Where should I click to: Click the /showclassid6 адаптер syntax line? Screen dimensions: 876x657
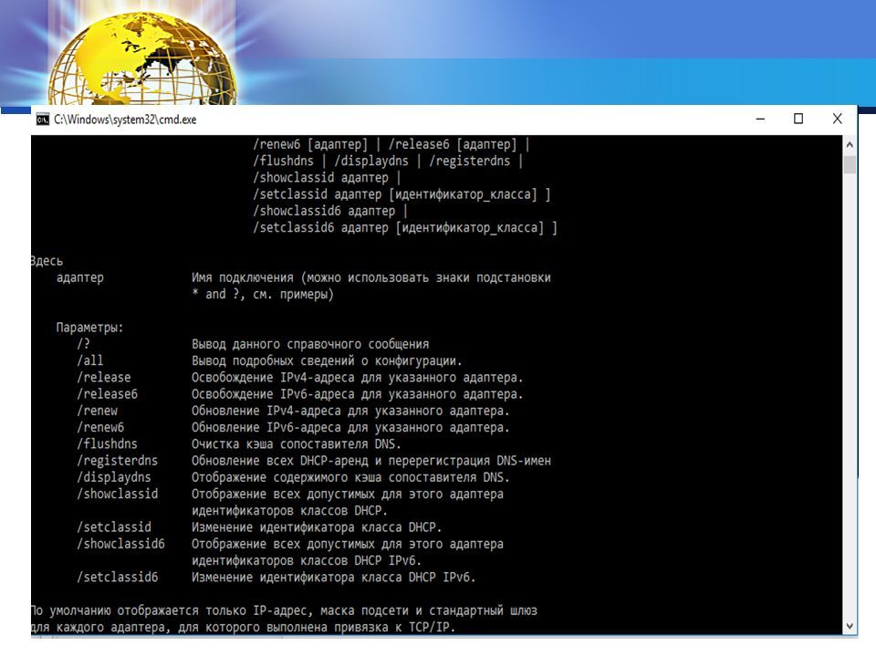click(330, 211)
